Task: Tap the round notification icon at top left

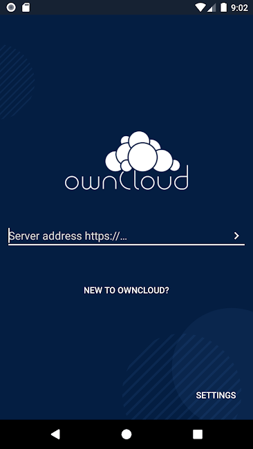Action: [11, 8]
